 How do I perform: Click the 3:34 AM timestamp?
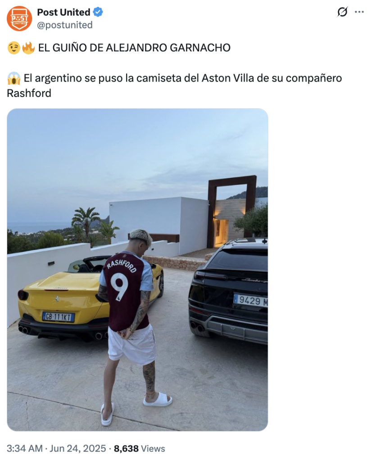click(25, 448)
